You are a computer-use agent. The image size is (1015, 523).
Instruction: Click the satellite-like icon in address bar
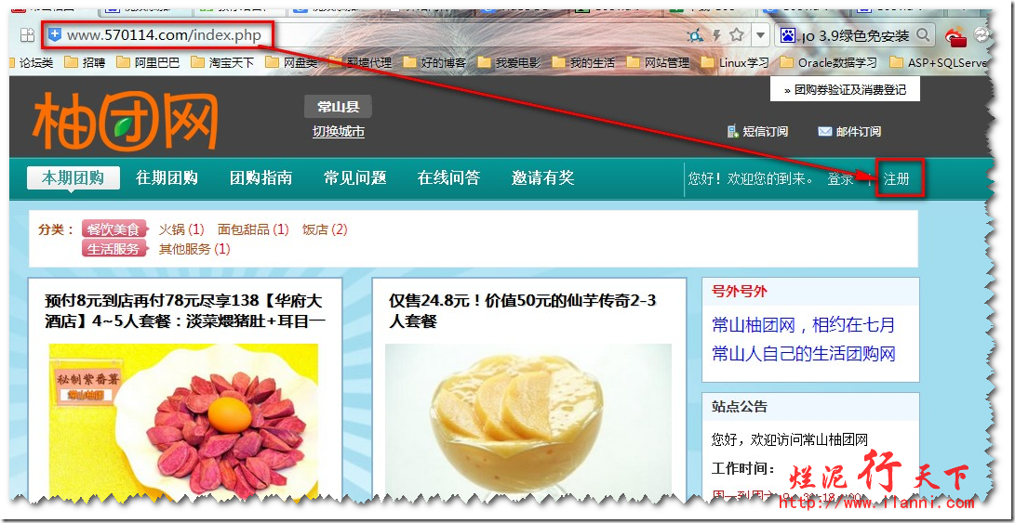tap(696, 35)
